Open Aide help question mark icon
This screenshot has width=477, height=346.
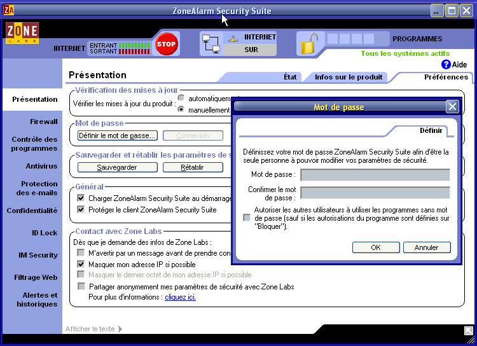pos(446,64)
